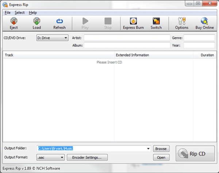Image resolution: width=219 pixels, height=173 pixels.
Task: Click the Extended Information column header
Action: (x=154, y=55)
